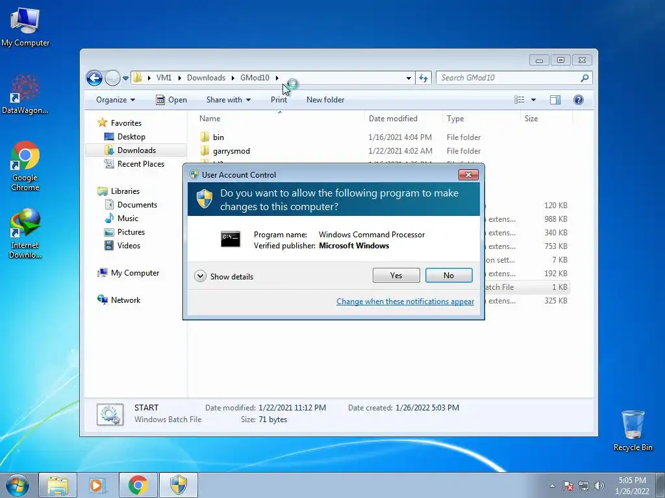Screen dimensions: 665x498
Task: Open the Share with menu
Action: click(228, 100)
